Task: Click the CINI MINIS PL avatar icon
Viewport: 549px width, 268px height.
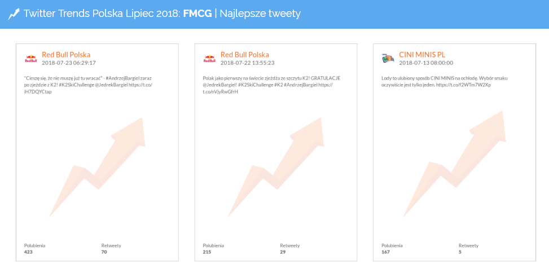Action: click(388, 58)
